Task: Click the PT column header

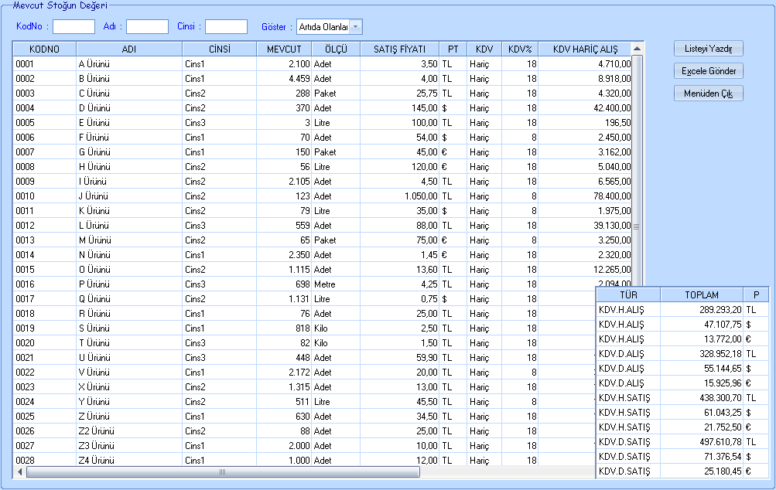Action: tap(453, 49)
